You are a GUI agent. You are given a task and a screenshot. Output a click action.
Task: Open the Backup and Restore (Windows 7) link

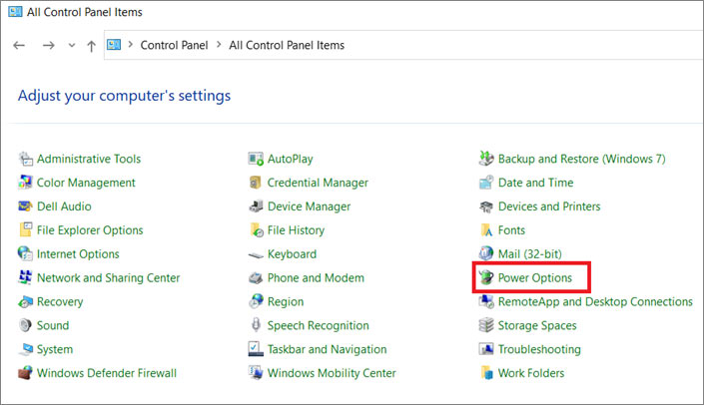click(x=582, y=159)
